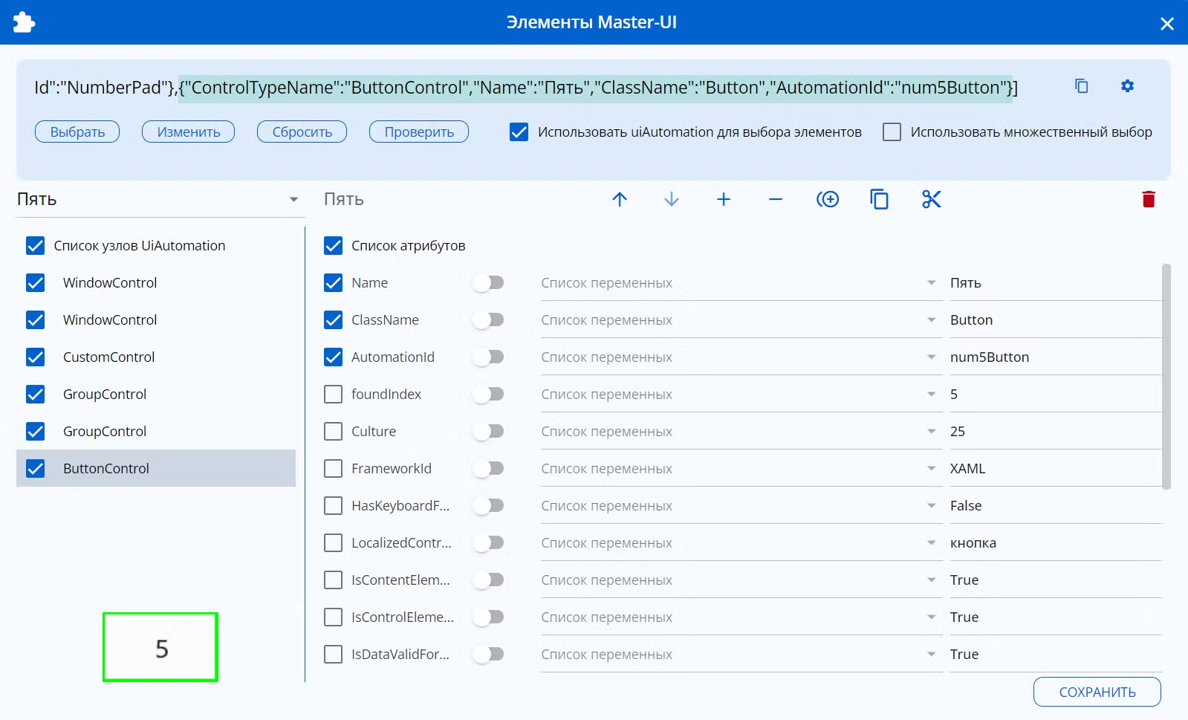This screenshot has width=1188, height=720.
Task: Click the element preview thumbnail showing 5
Action: pos(160,647)
